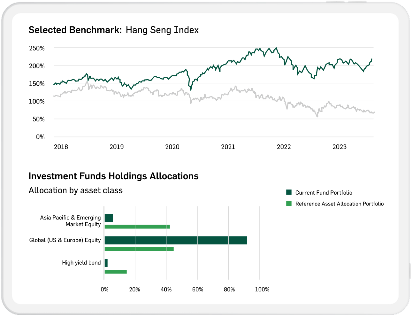Select the 2021 year marker

228,147
